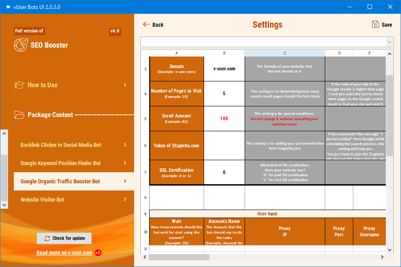Click spreadsheet horizontal scroll right arrow
This screenshot has height=267, width=401.
click(382, 257)
